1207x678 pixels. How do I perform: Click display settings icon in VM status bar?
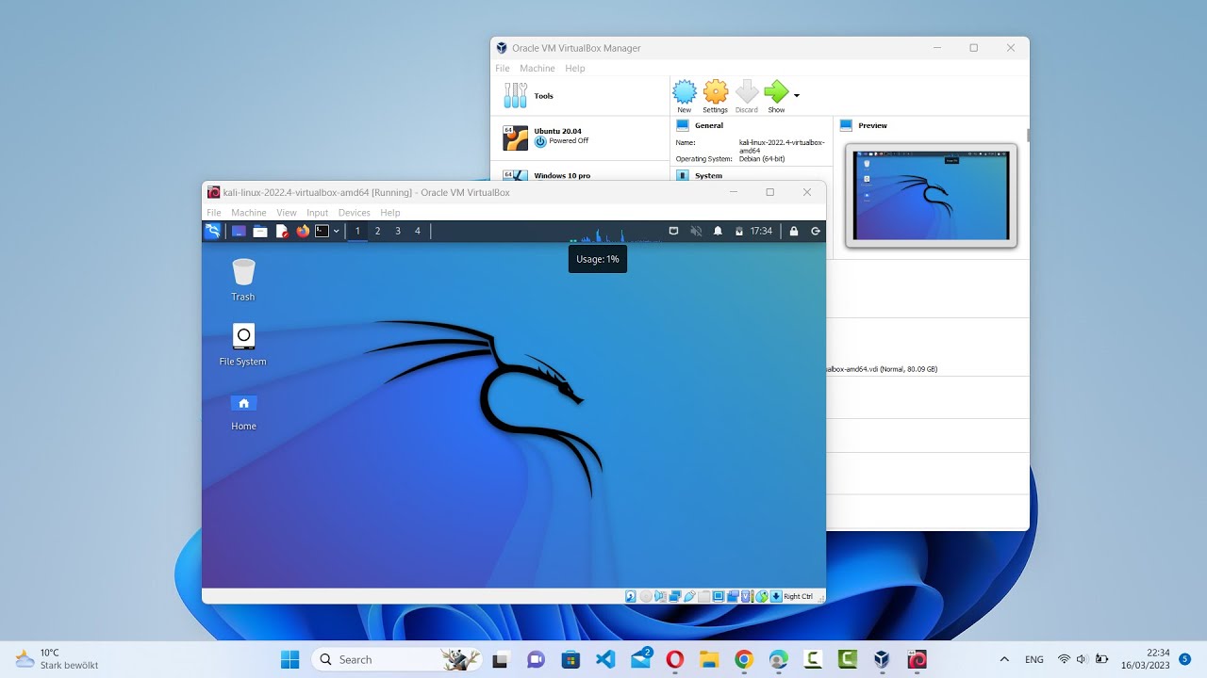coord(719,596)
